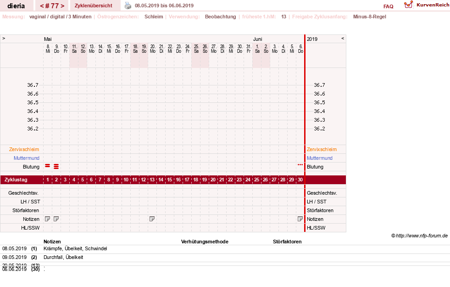Click the cycle number #77
Image resolution: width=450 pixels, height=287 pixels.
[52, 6]
